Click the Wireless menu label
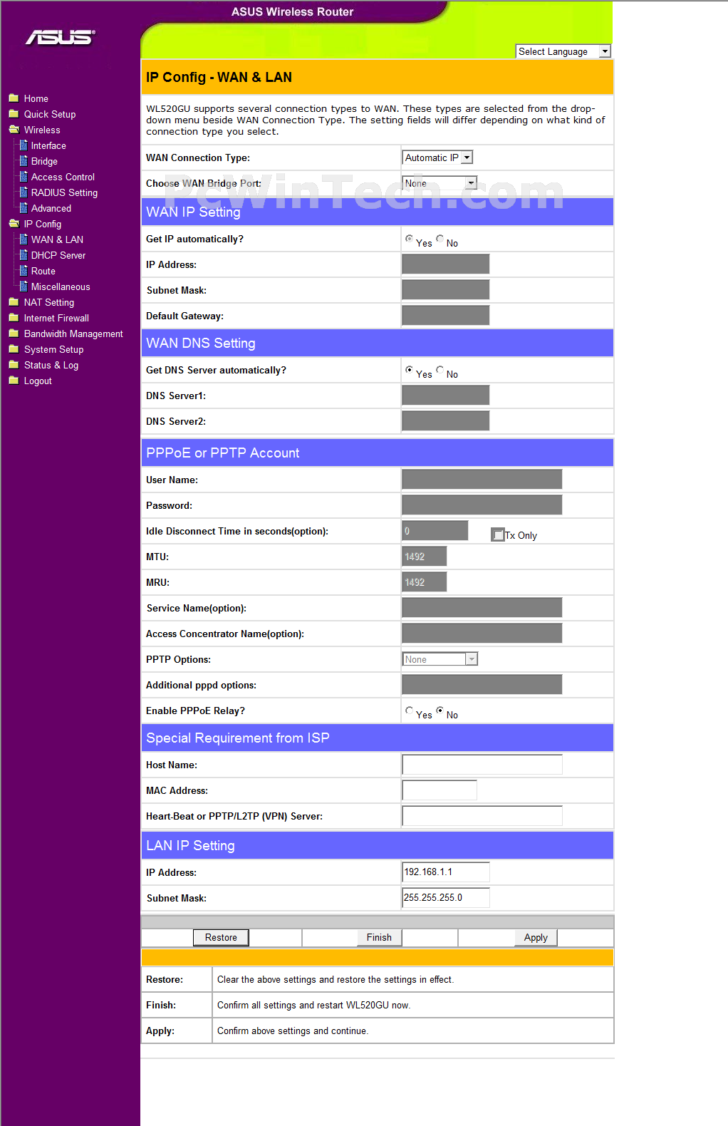The height and width of the screenshot is (1126, 728). (x=42, y=130)
